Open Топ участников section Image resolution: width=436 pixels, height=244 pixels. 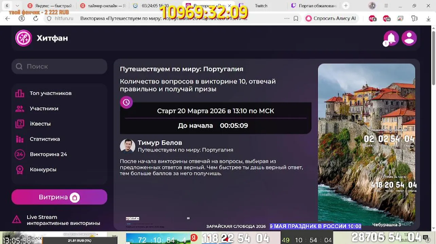tap(51, 93)
